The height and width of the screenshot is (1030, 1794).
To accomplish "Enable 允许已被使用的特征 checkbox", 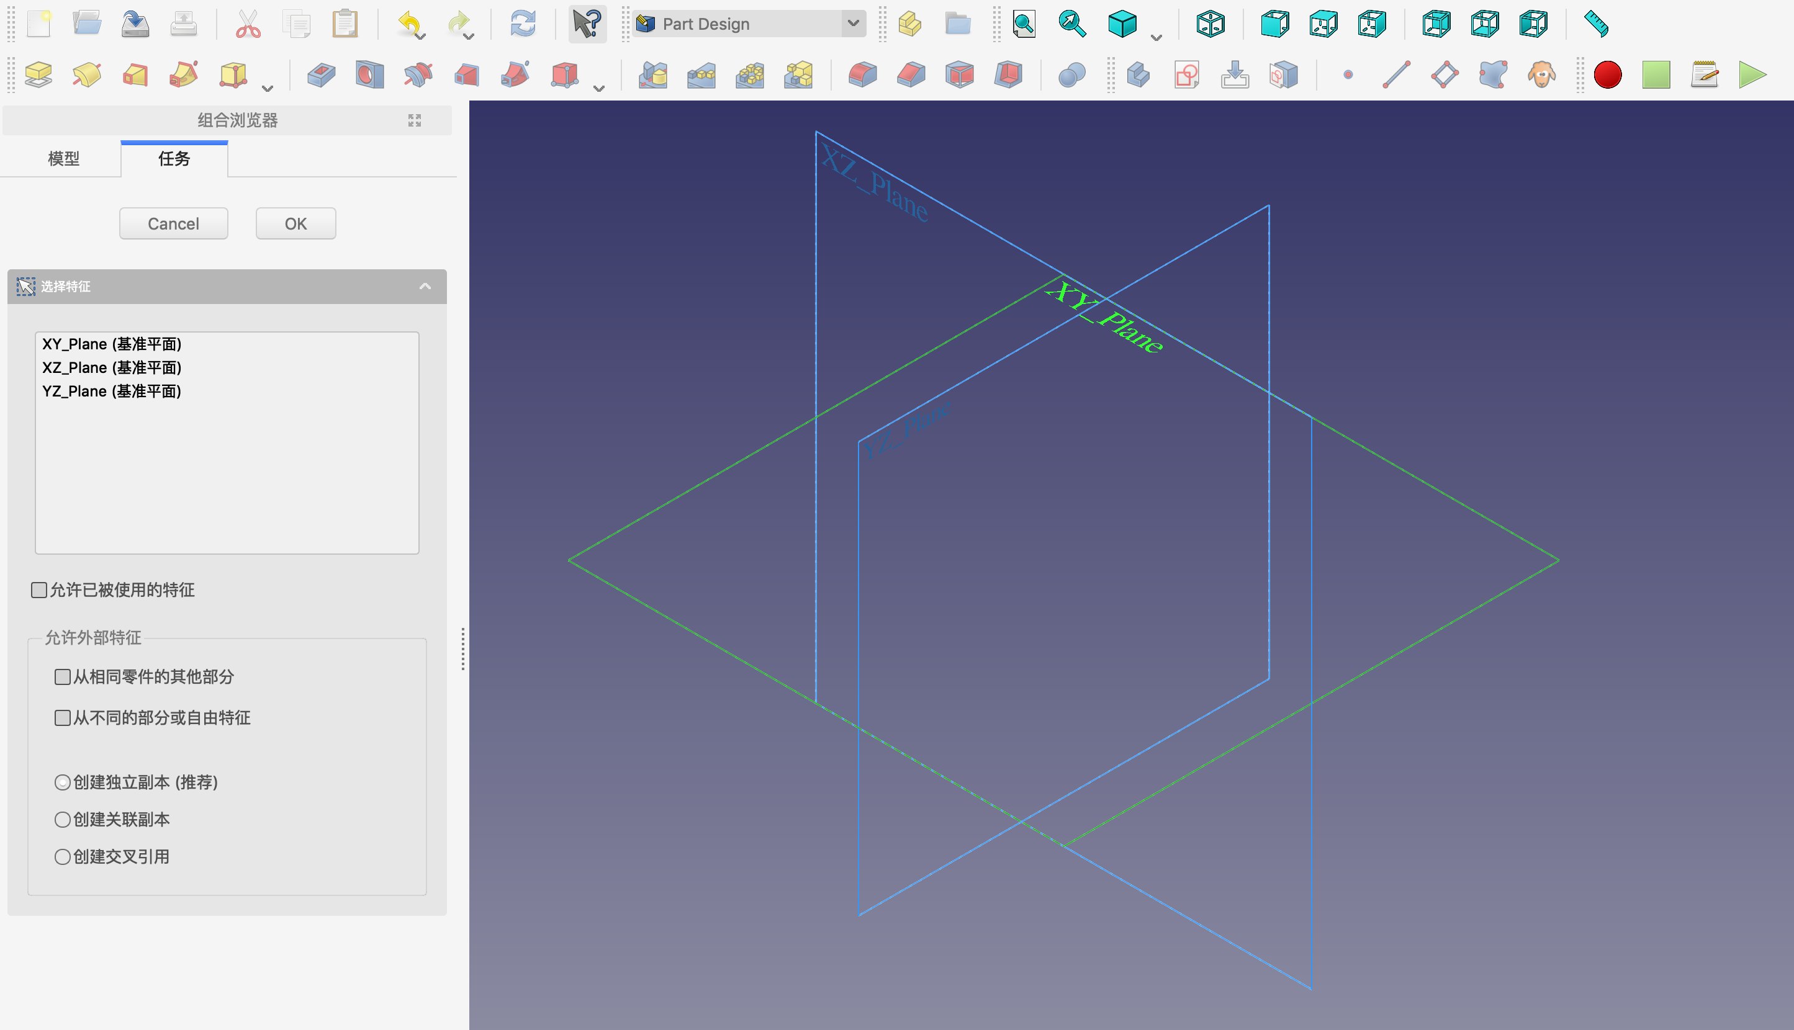I will (x=40, y=590).
